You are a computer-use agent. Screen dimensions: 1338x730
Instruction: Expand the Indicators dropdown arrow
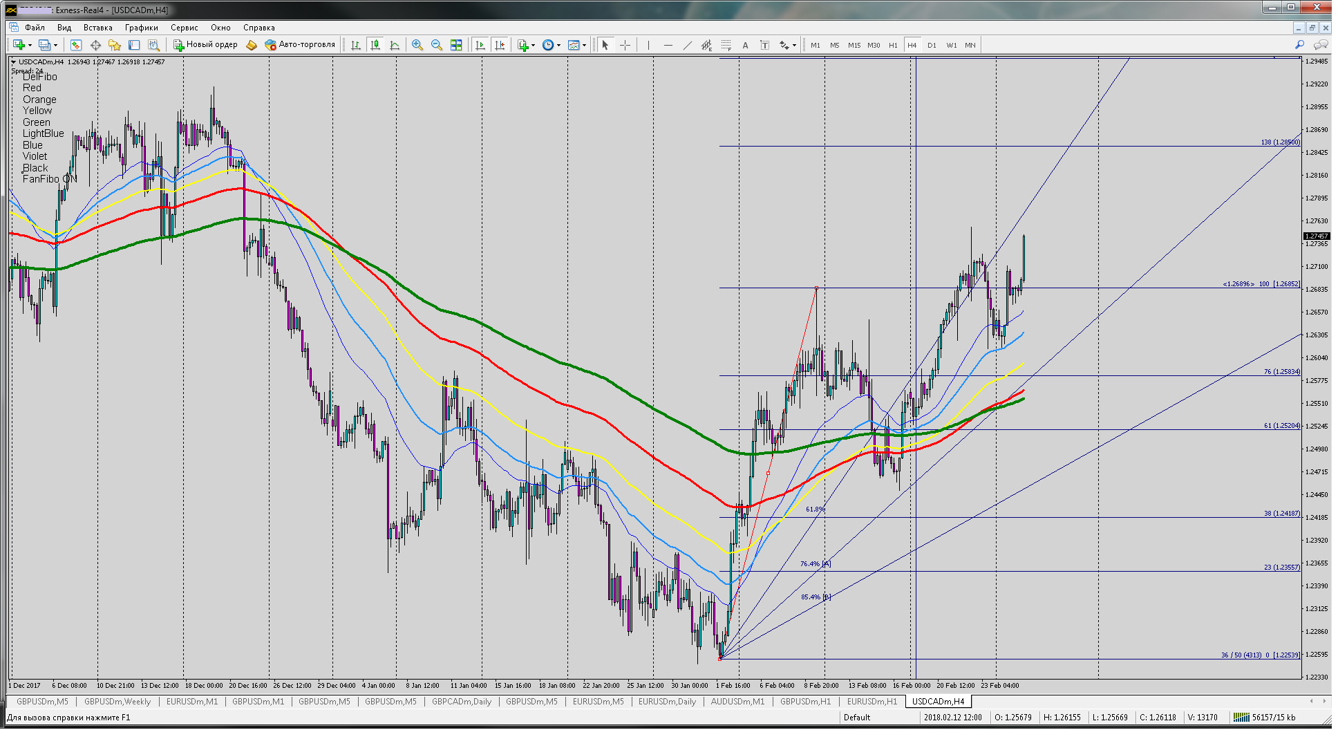533,46
